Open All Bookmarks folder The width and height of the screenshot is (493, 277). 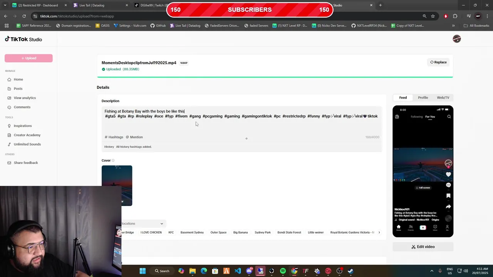[476, 26]
